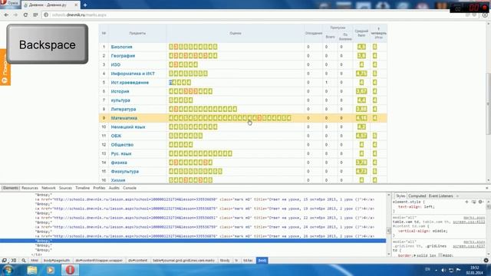Viewport: 491px width, 276px height.
Task: Open the Opera main menu button
Action: click(9, 3)
